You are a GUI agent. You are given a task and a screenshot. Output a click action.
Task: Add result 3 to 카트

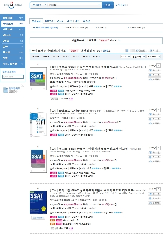click(x=154, y=153)
